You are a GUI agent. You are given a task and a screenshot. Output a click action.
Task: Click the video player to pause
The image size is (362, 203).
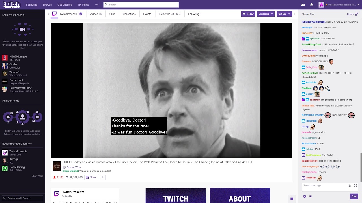tap(171, 90)
